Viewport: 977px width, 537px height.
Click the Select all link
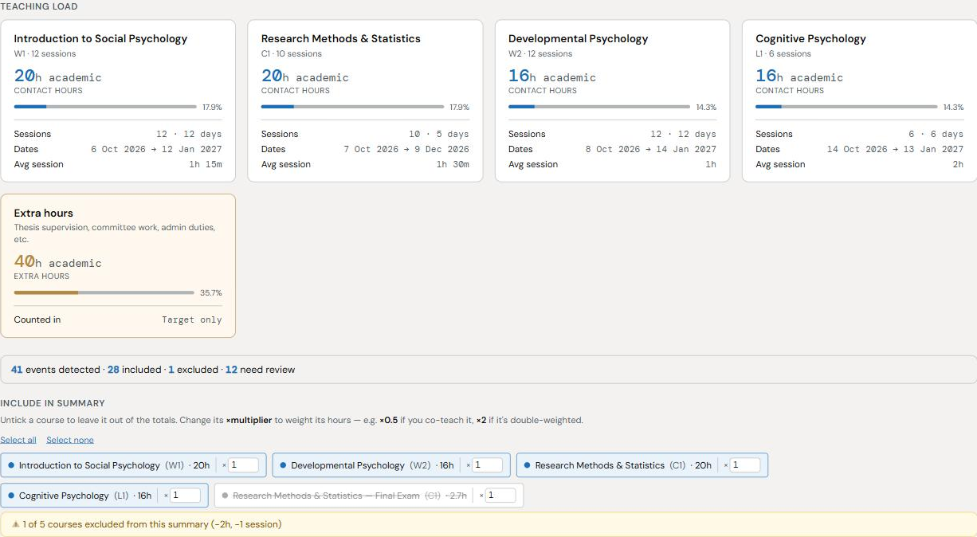(18, 440)
